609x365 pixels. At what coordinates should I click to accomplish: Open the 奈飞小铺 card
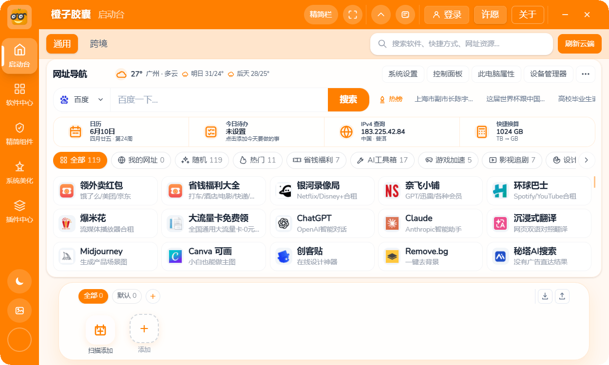pos(430,190)
